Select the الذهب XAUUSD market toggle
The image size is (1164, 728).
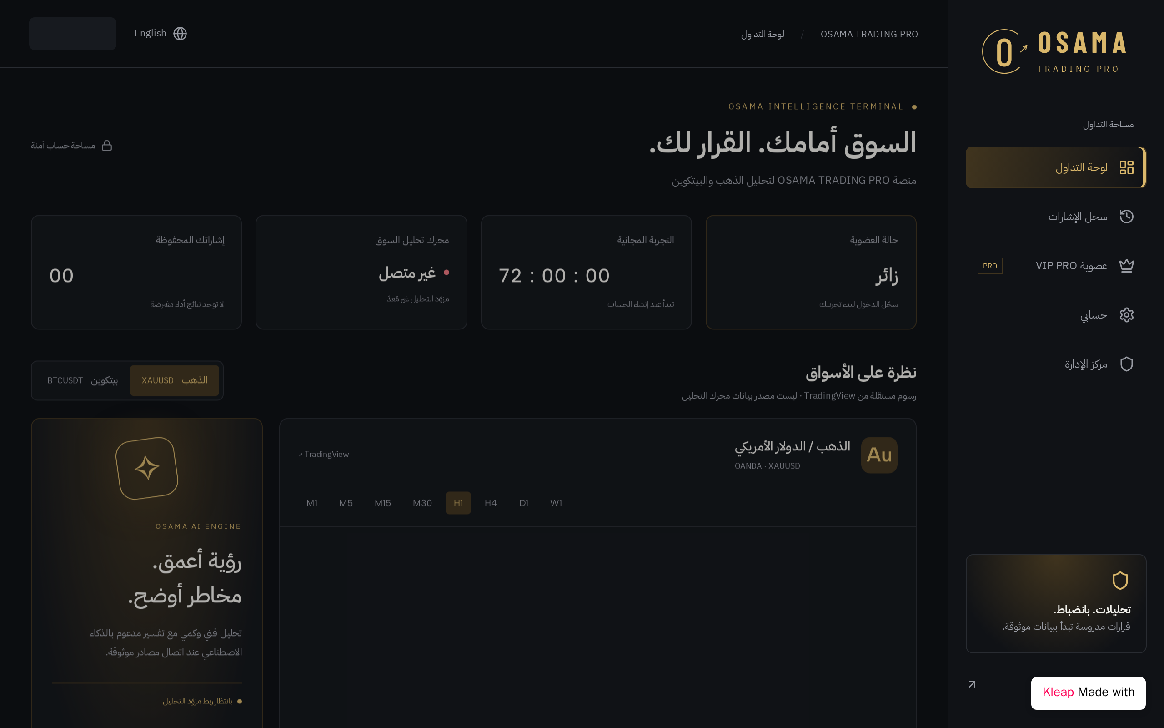tap(175, 380)
